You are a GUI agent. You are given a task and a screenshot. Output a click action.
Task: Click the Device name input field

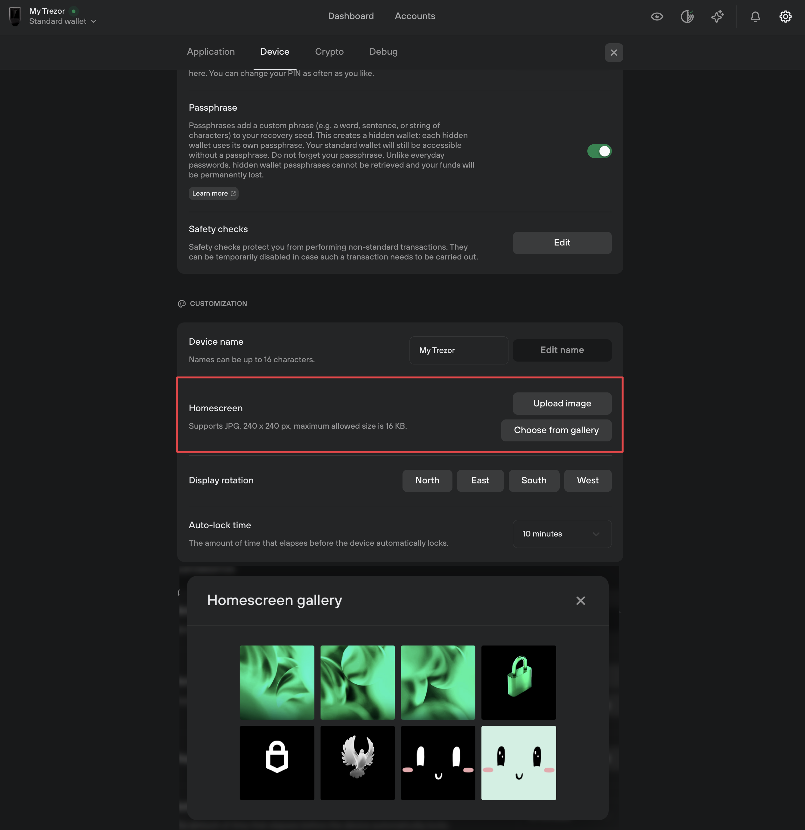pyautogui.click(x=458, y=350)
